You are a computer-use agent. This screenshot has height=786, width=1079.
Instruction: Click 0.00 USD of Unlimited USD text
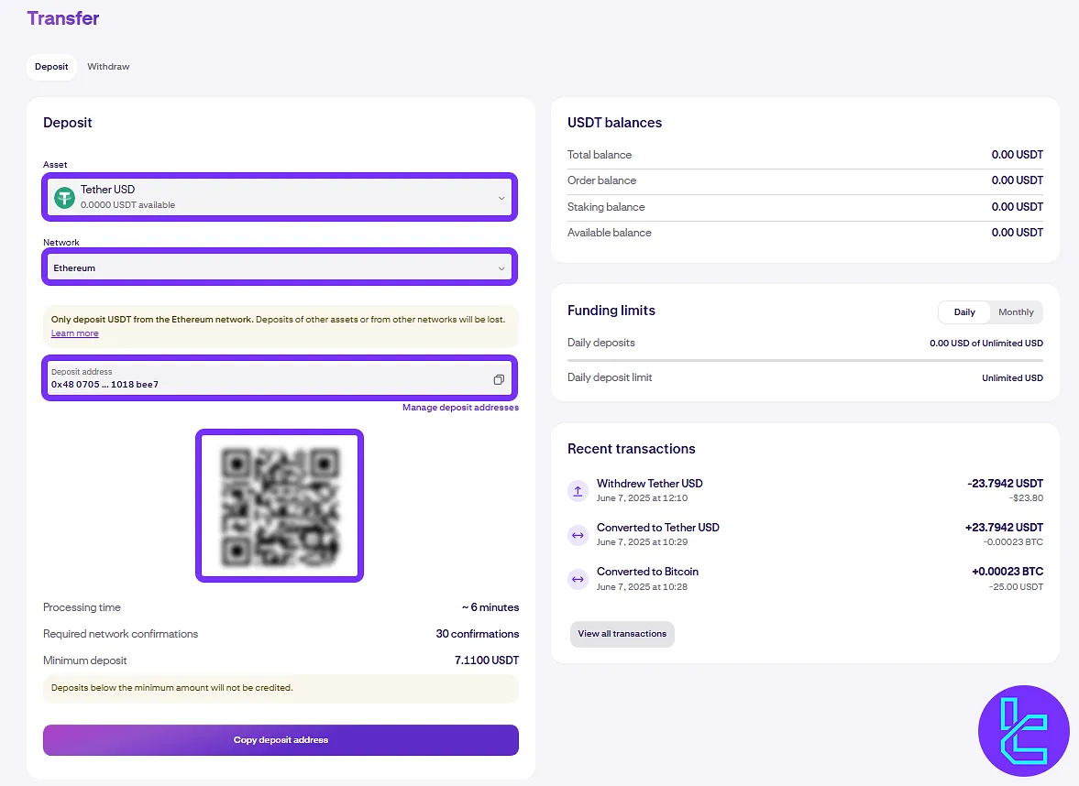coord(986,344)
